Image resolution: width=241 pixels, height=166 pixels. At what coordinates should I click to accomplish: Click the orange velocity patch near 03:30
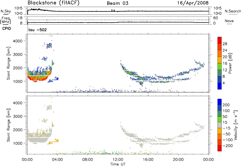click(53, 141)
